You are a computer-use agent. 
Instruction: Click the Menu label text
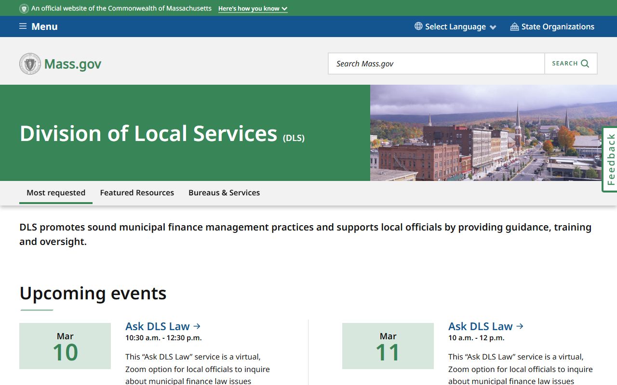pyautogui.click(x=44, y=26)
